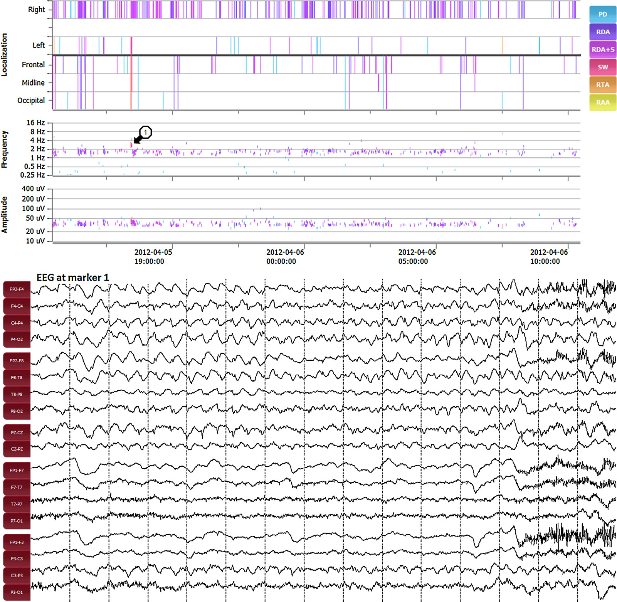
Task: Select the F4-C4 channel label
Action: point(17,306)
